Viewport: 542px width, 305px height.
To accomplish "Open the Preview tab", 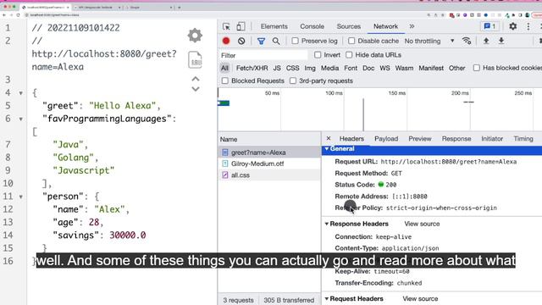I will pyautogui.click(x=420, y=139).
